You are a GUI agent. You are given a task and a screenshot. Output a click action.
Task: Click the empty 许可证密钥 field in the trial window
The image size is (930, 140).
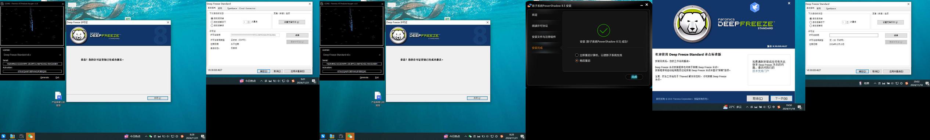click(x=854, y=35)
